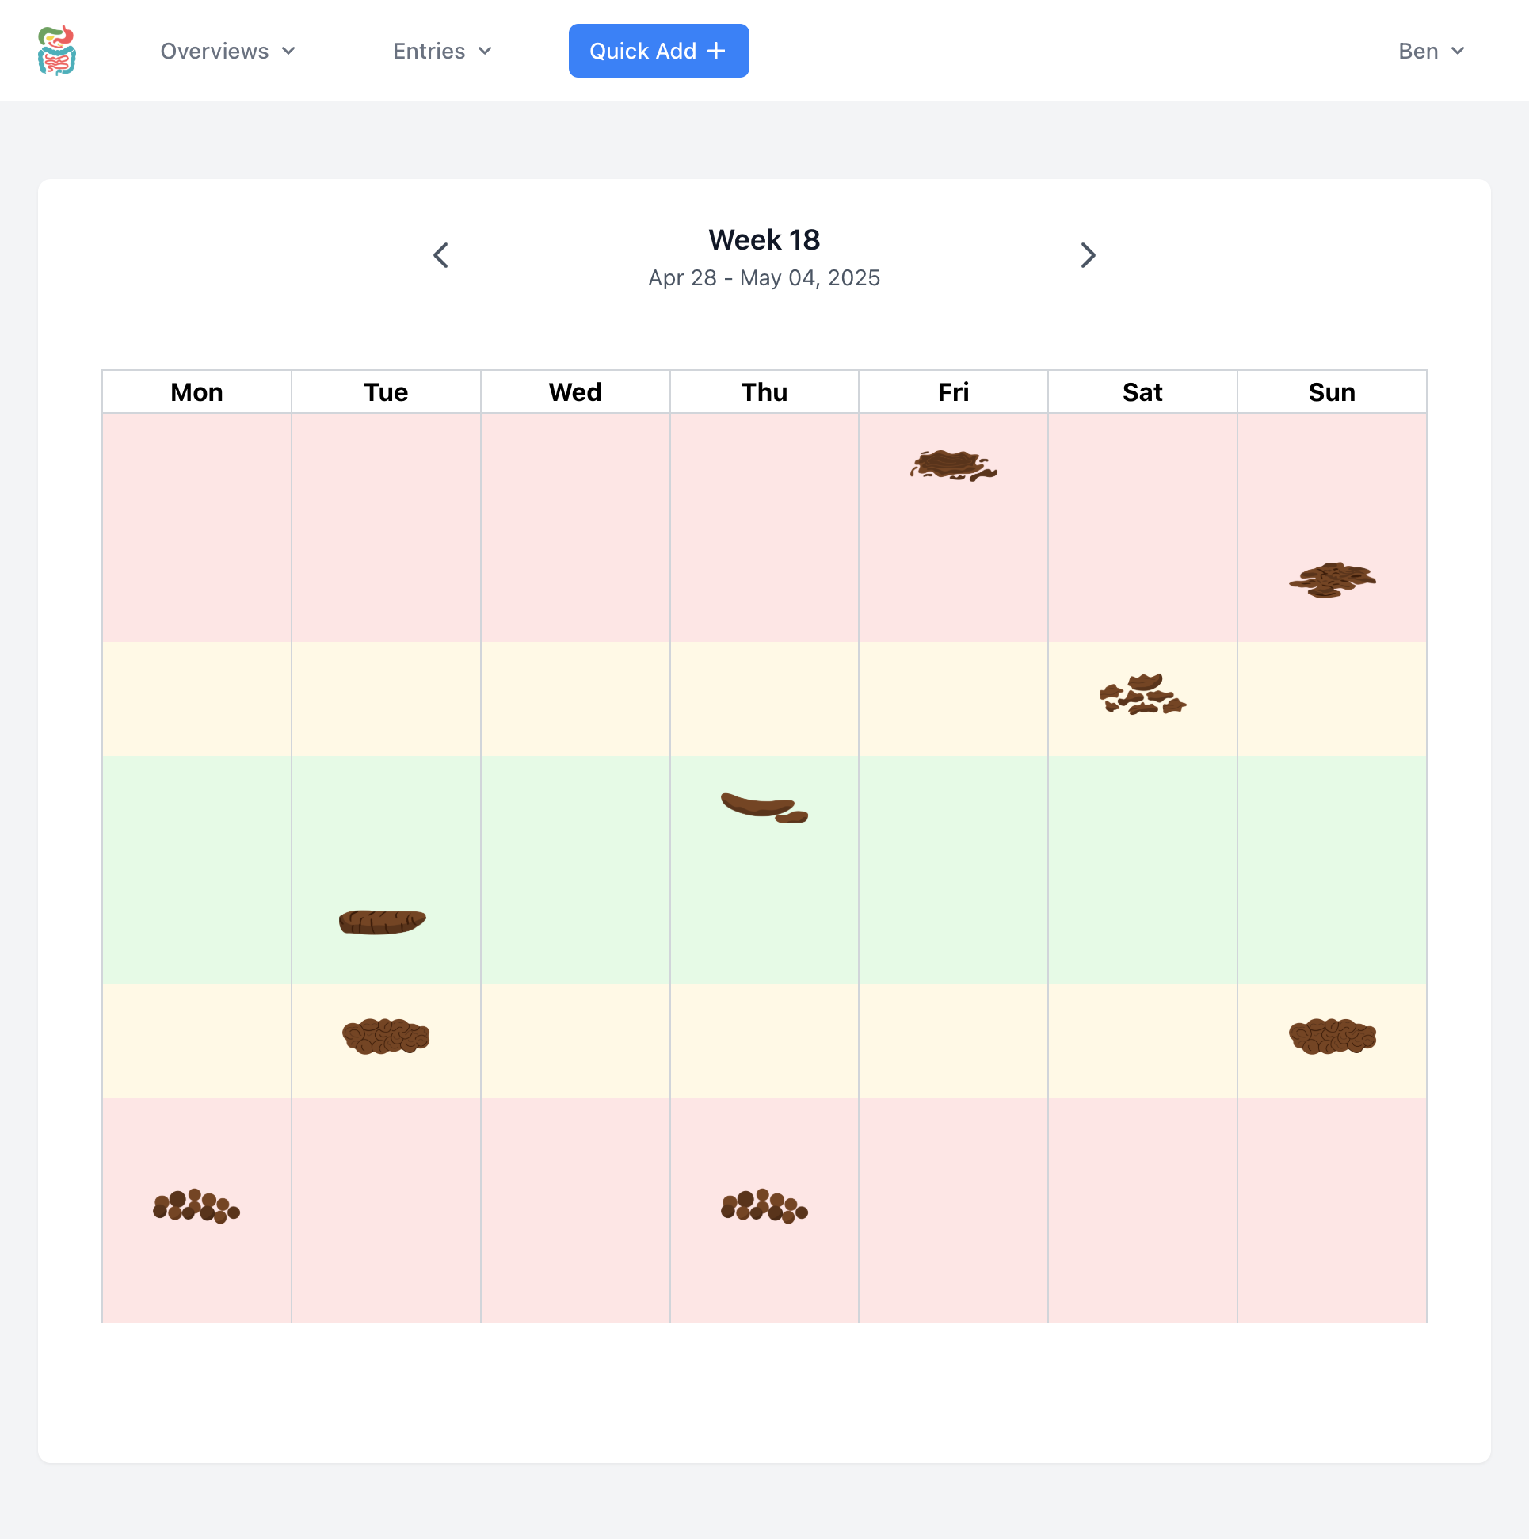Open Thursday's smooth snake stool entry
Screen dimensions: 1529x1539
point(764,808)
